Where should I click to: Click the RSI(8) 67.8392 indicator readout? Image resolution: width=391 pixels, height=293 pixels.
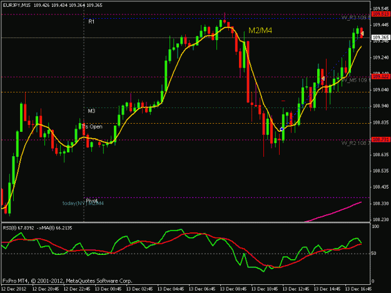click(x=18, y=228)
